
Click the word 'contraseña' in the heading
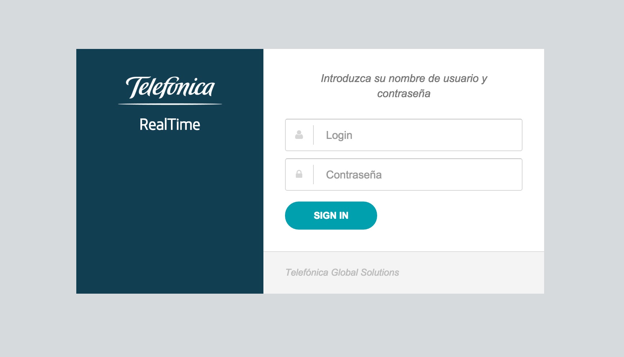click(404, 94)
